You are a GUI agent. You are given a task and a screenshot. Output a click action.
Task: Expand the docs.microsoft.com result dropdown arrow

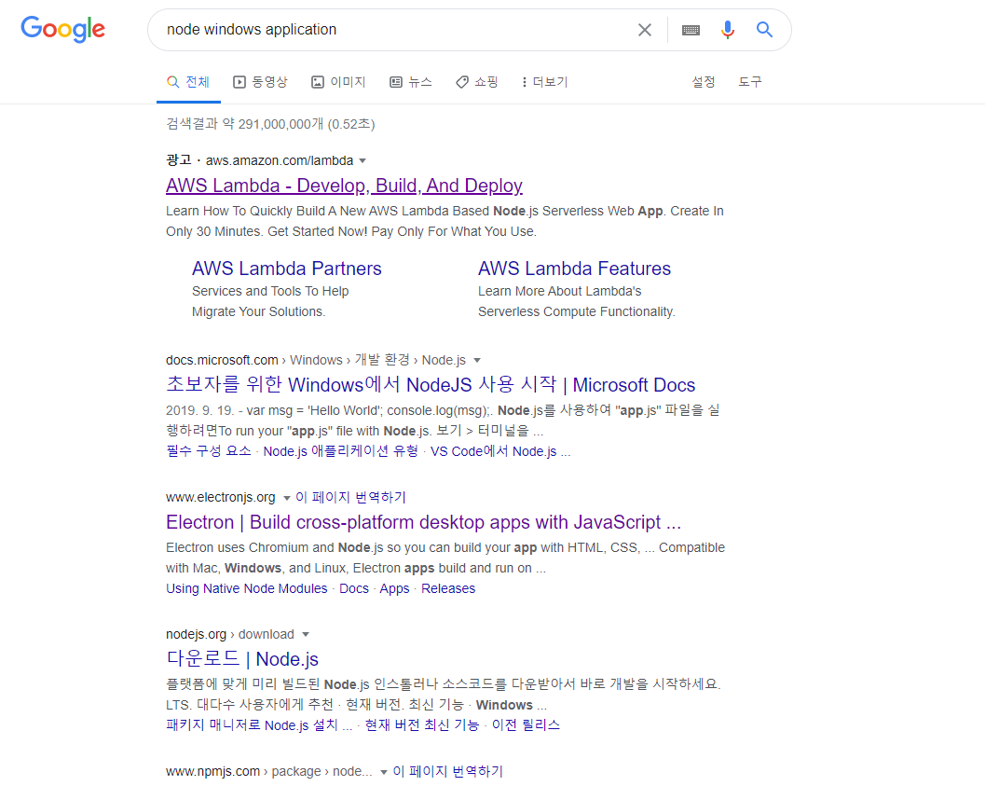[x=477, y=361]
